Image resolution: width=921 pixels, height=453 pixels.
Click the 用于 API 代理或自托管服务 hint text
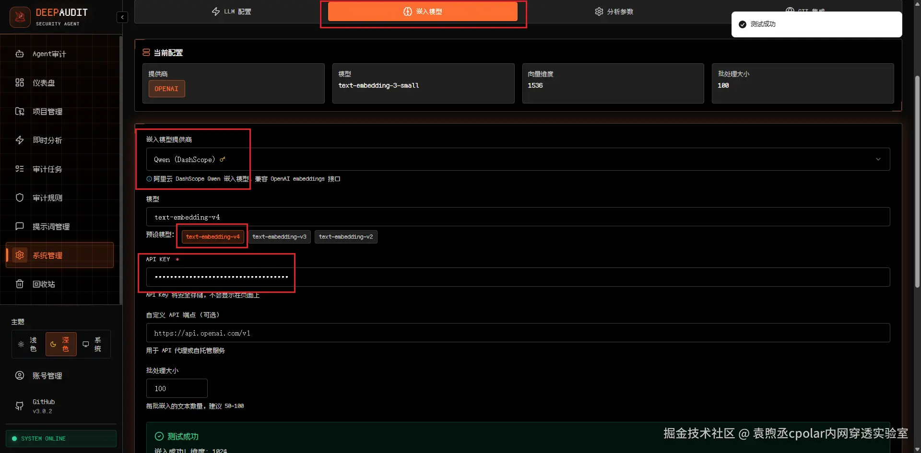[x=186, y=350]
